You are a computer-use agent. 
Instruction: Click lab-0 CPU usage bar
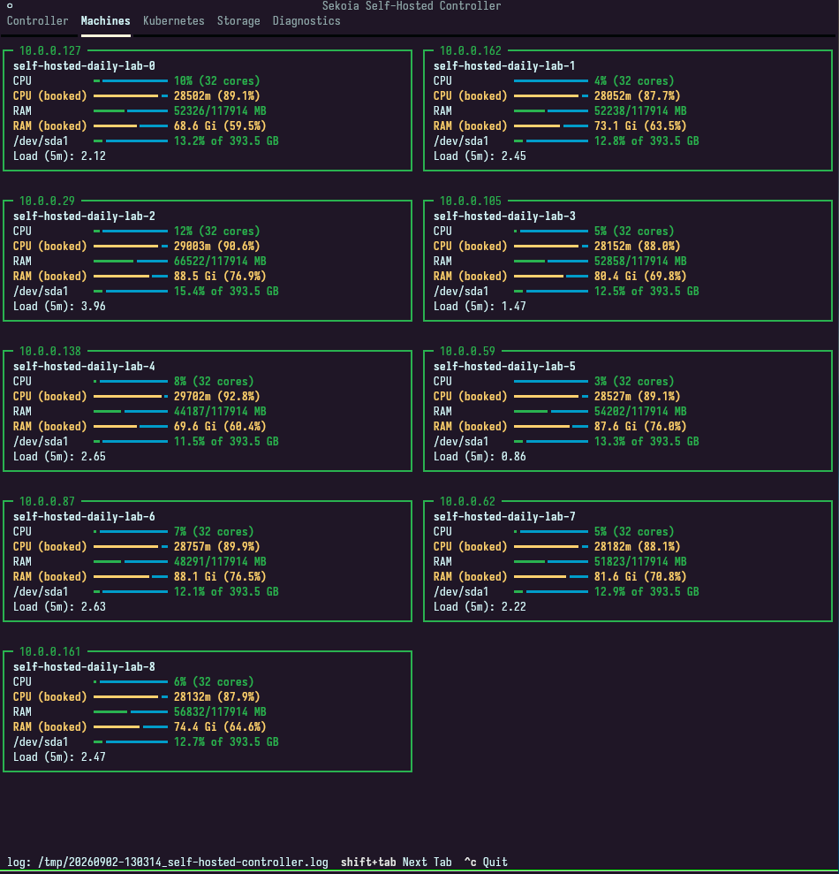click(x=131, y=80)
